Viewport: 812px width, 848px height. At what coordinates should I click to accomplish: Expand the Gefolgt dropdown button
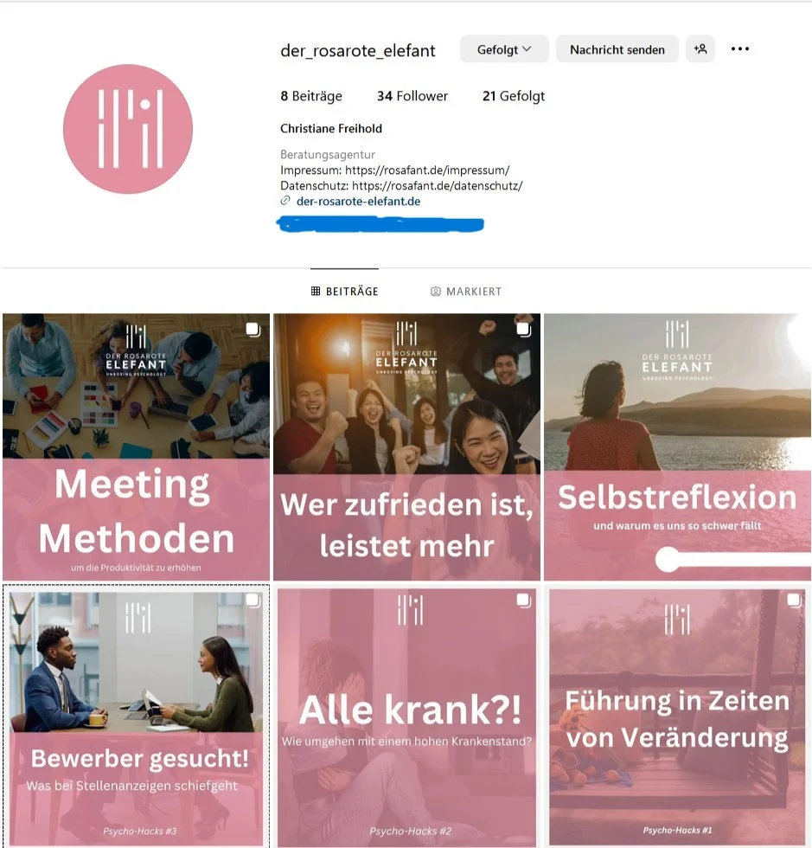(x=504, y=49)
